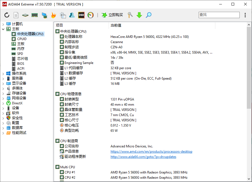Click the magnifier search icon in toolbar
Screen dimensions: 252x182
149,15
